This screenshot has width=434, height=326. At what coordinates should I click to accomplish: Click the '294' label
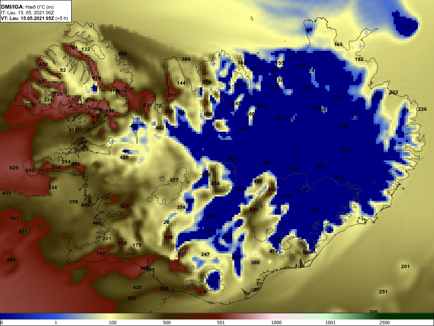click(66, 162)
